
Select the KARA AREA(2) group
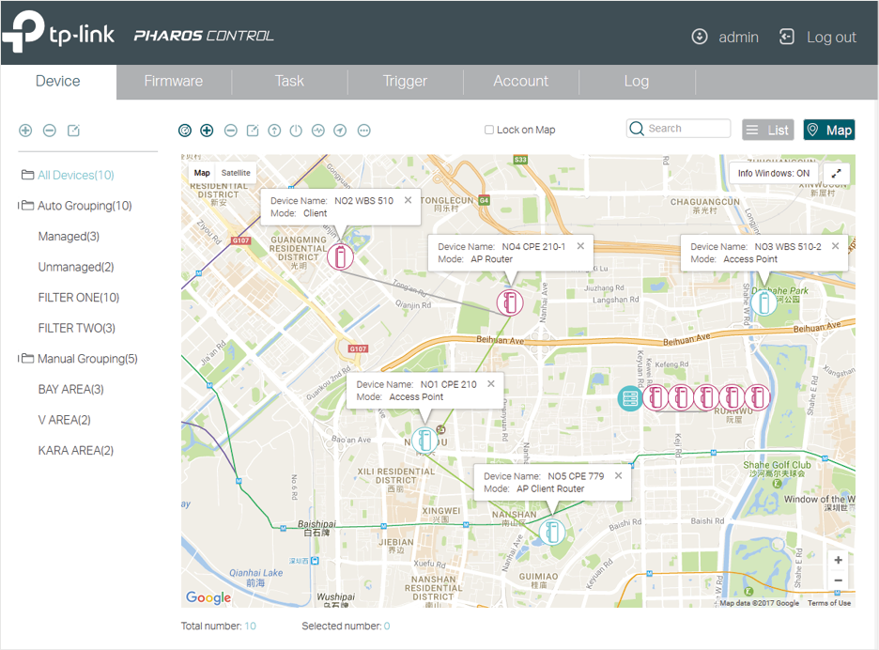coord(76,450)
